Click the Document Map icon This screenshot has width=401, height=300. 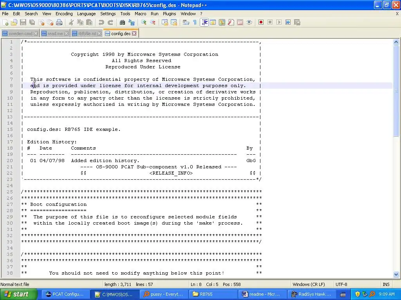click(222, 22)
